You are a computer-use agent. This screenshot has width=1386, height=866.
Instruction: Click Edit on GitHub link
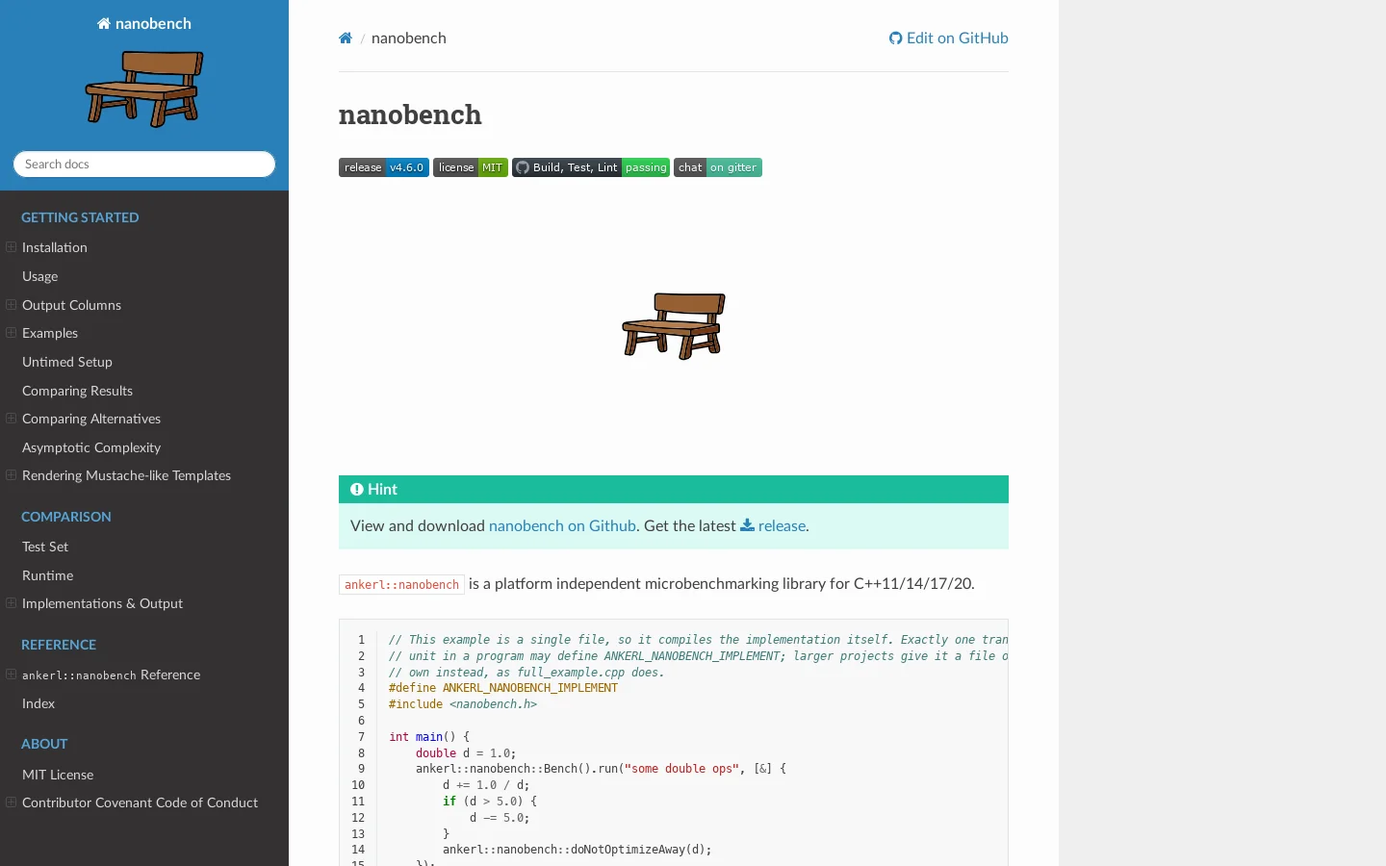click(949, 38)
